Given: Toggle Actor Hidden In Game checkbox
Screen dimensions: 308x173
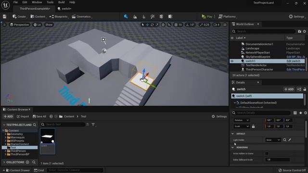Looking at the screenshot, I should point(267,153).
